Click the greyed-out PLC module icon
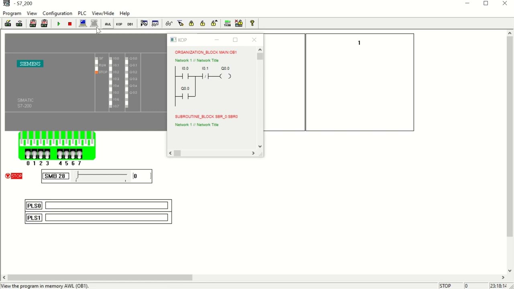 94,24
